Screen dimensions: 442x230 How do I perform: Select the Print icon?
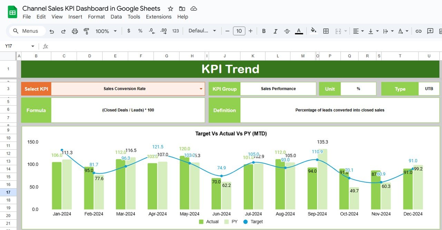75,31
